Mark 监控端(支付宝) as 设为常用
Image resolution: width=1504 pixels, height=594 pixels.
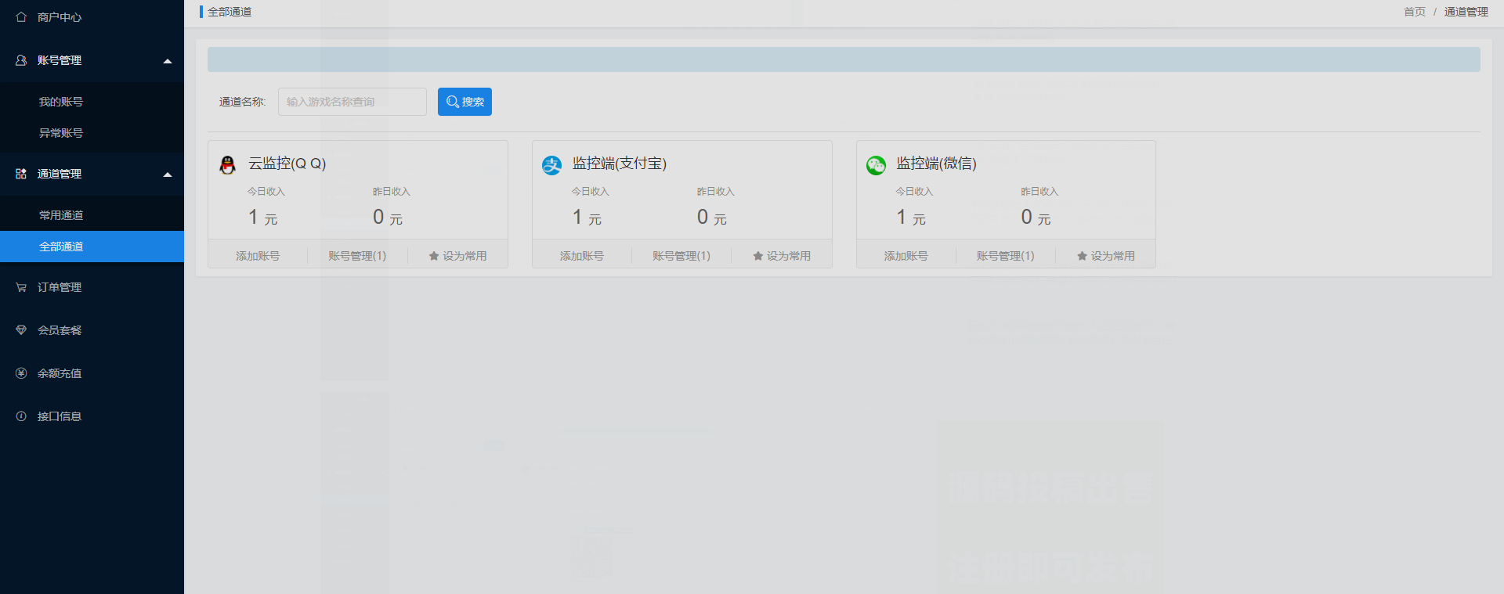(782, 256)
